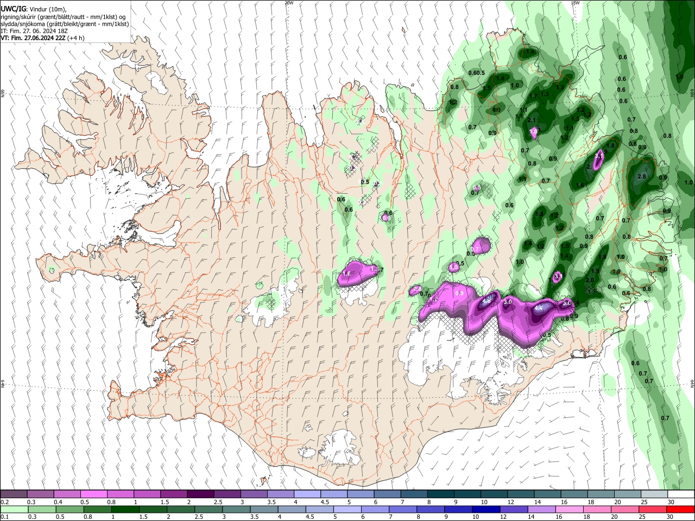Screen dimensions: 695x521
Task: Click the '0.2' label on the upper legend
Action: point(4,502)
